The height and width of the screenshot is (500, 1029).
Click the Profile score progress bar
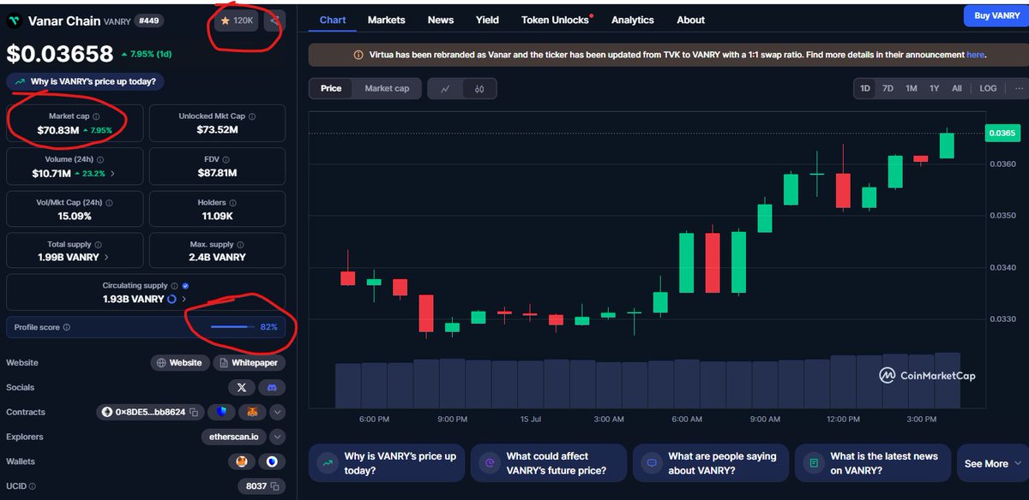tap(232, 327)
